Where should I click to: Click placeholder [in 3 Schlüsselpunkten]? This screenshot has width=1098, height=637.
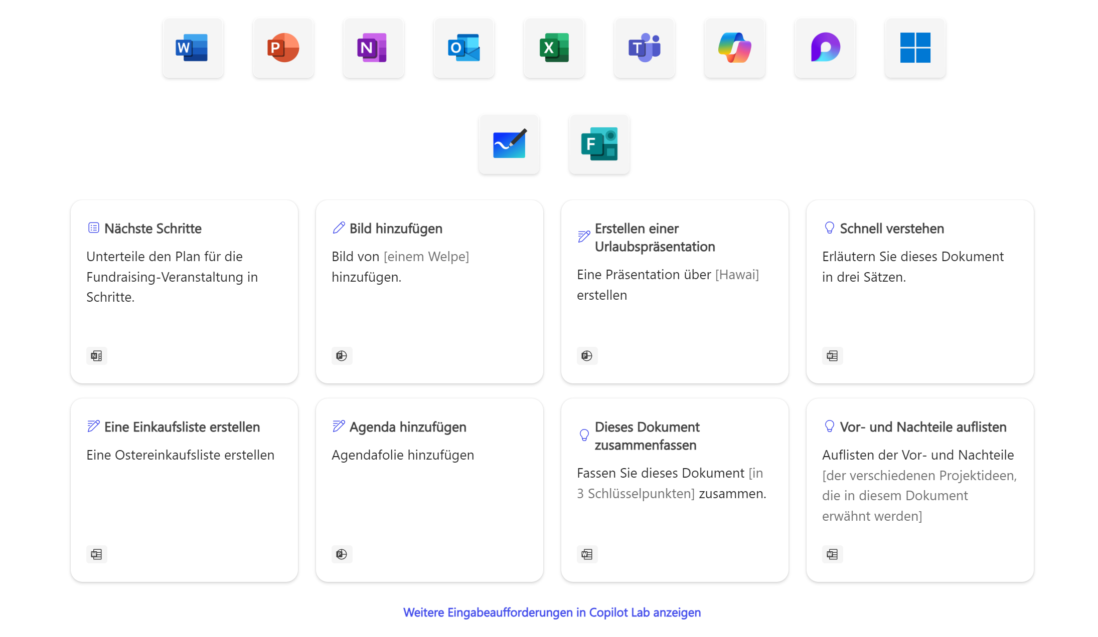(x=670, y=484)
